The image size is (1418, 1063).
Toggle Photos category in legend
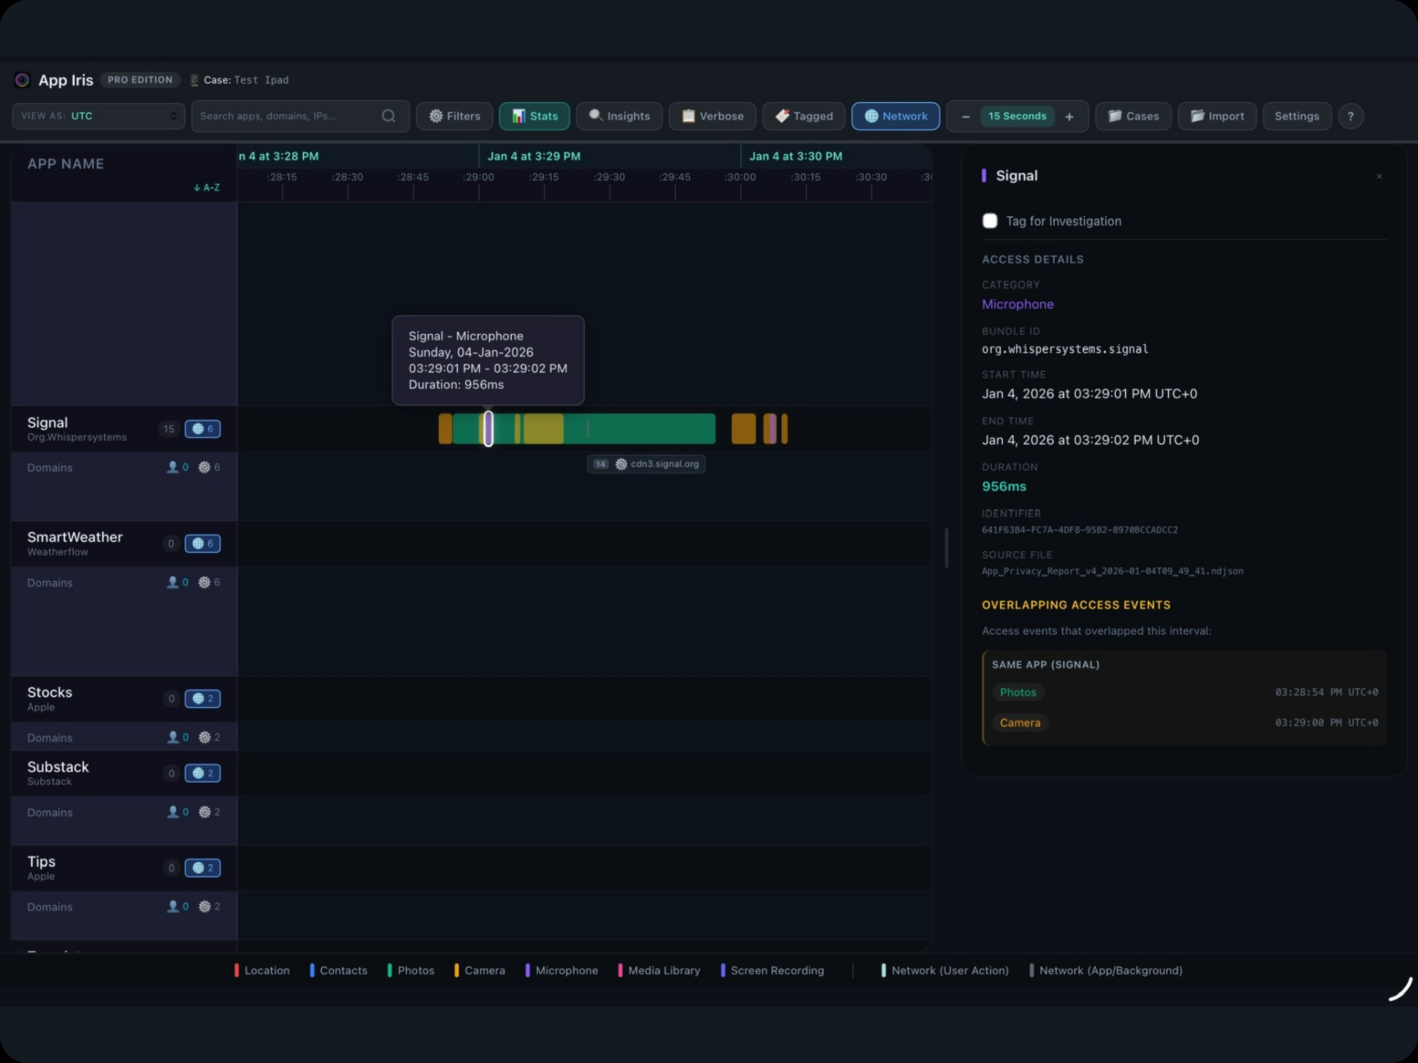tap(411, 971)
